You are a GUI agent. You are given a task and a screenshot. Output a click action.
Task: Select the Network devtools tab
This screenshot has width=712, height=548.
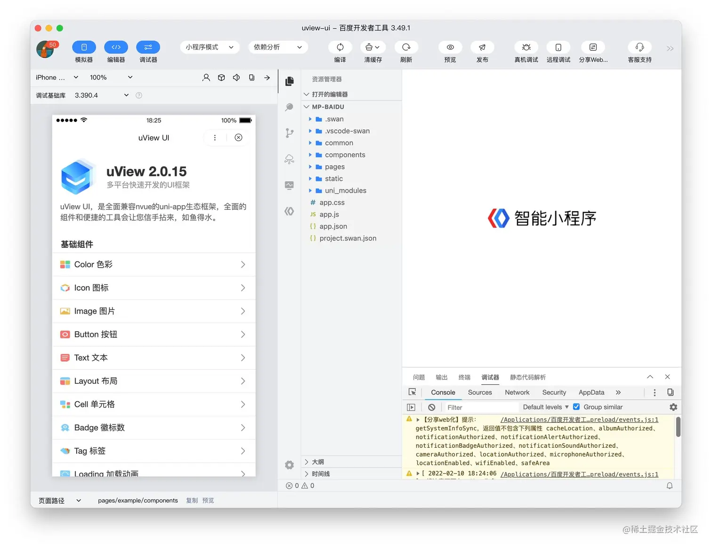517,392
